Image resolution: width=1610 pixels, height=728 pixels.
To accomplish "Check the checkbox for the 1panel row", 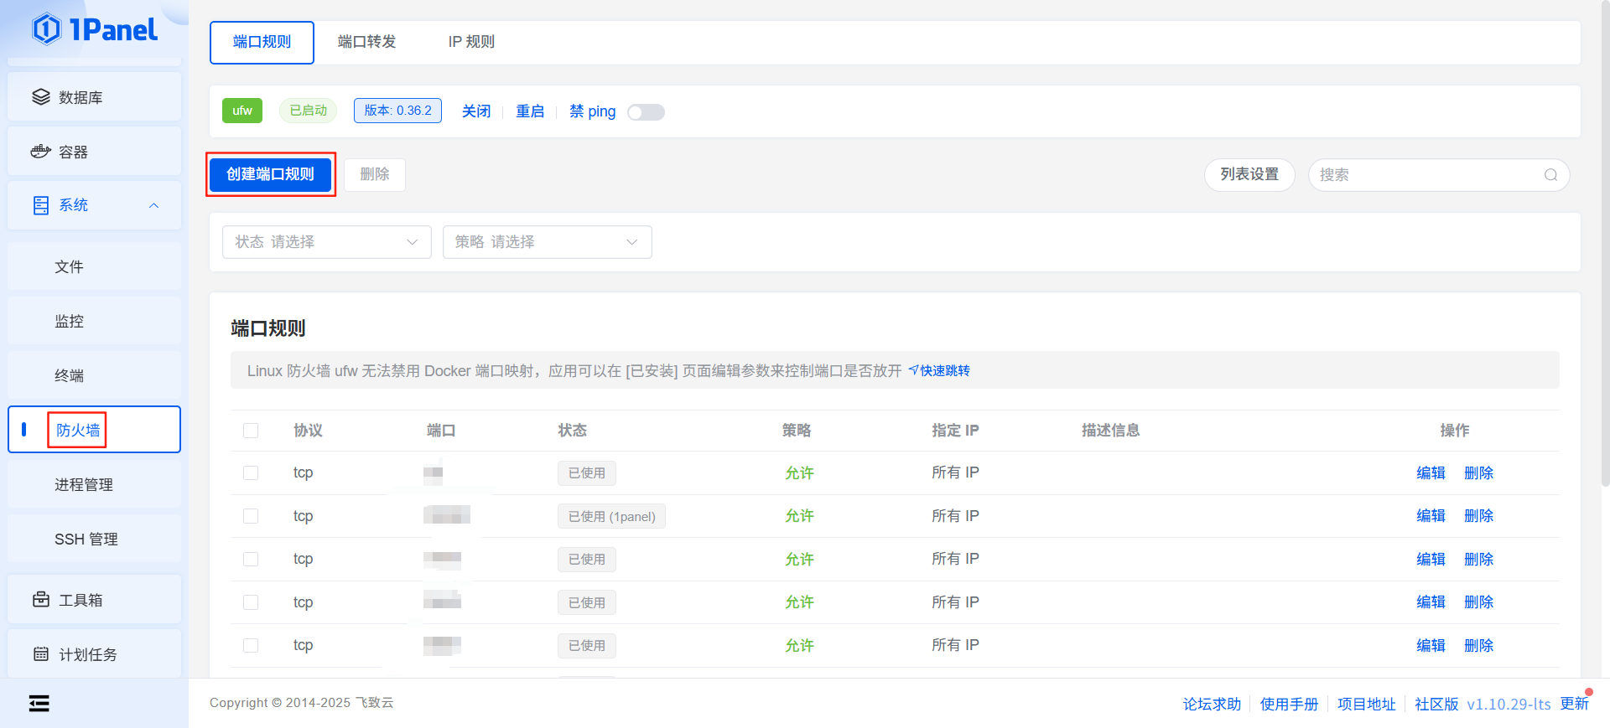I will click(251, 516).
